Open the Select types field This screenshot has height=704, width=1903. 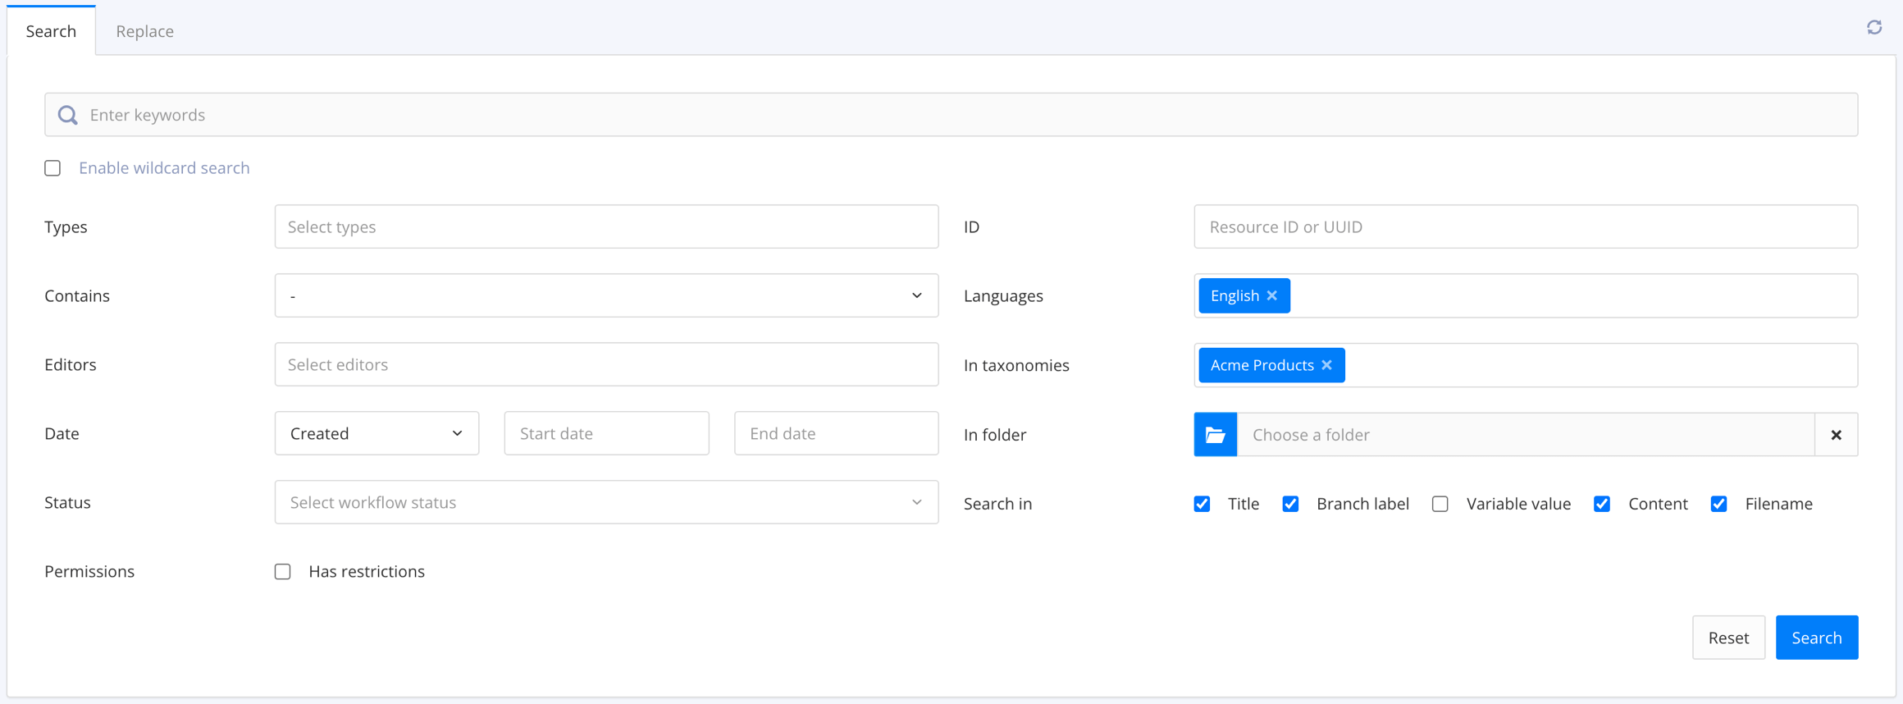click(x=606, y=226)
